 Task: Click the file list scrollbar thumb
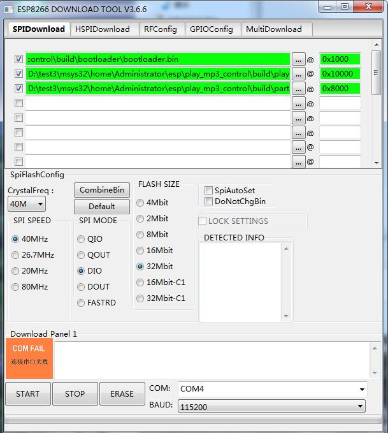point(376,73)
